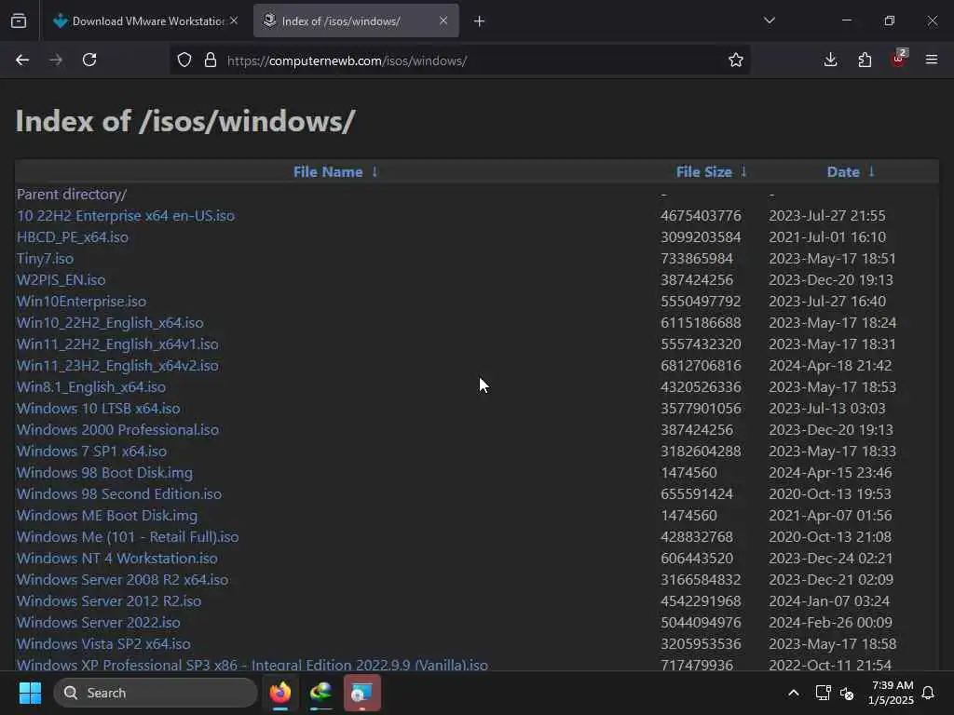Open the clock showing 7:39 AM
This screenshot has height=715, width=954.
(892, 693)
